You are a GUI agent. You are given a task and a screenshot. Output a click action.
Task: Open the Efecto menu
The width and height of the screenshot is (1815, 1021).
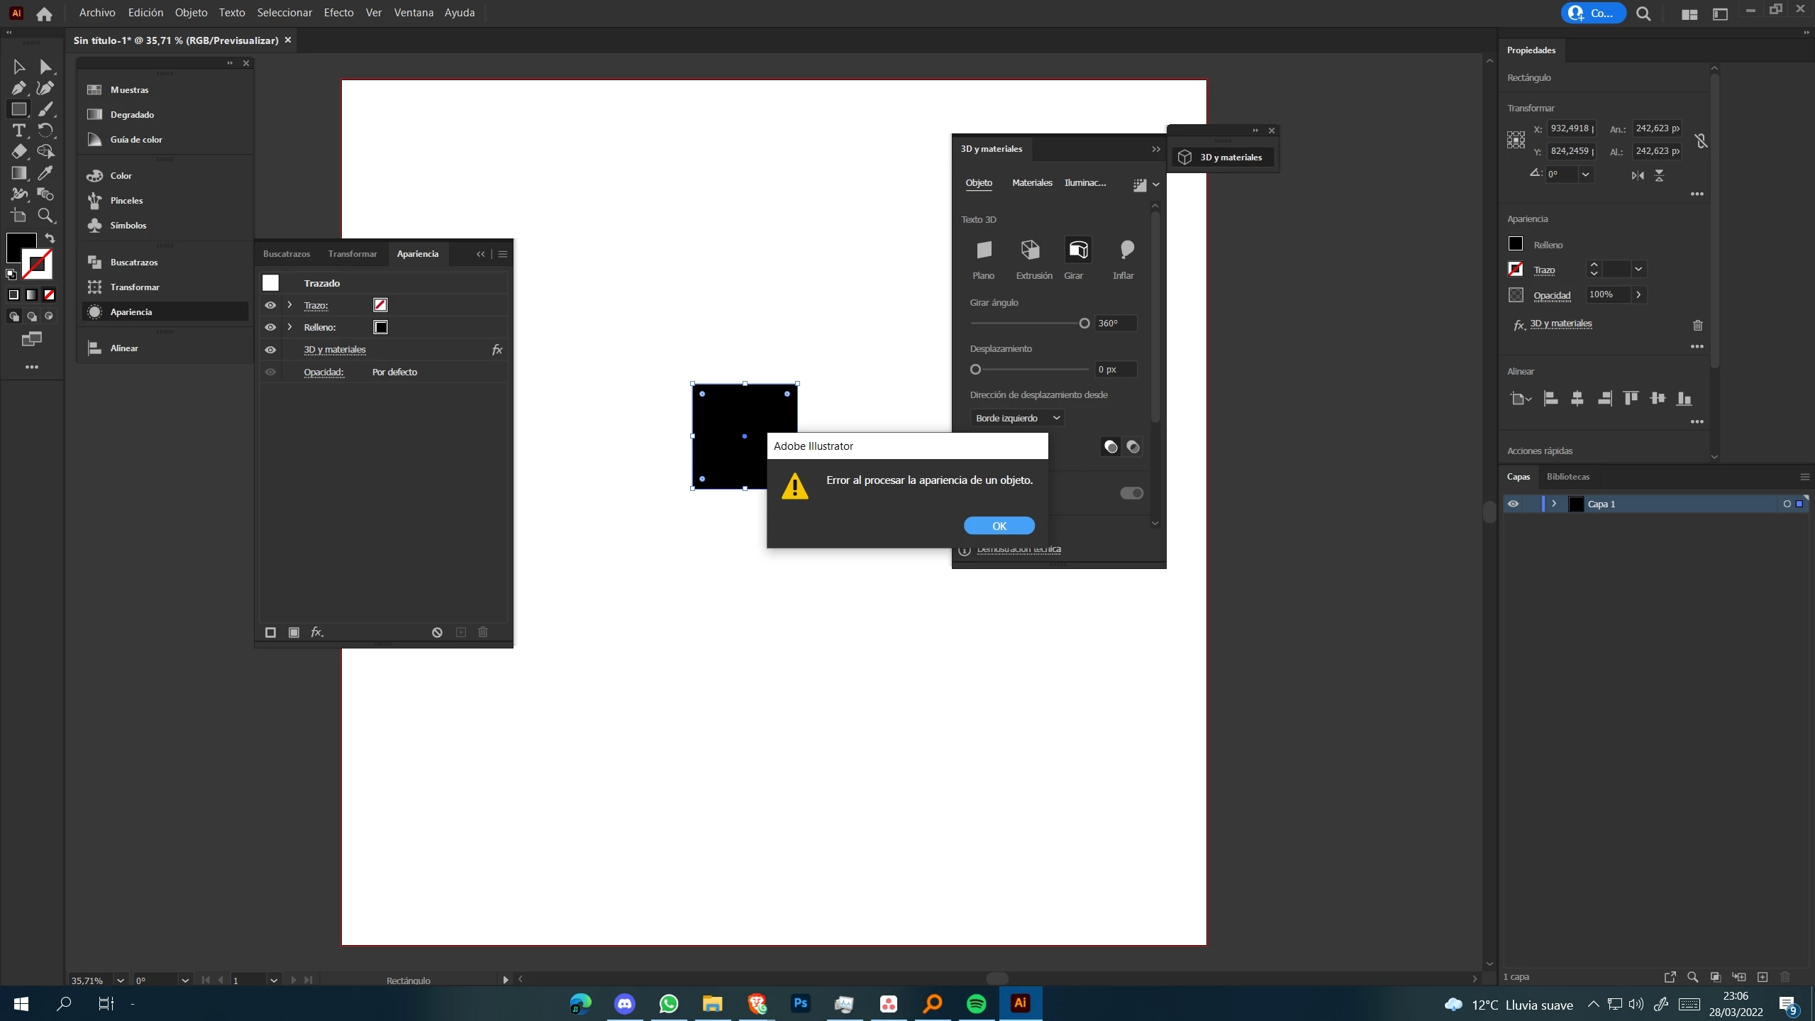point(338,13)
